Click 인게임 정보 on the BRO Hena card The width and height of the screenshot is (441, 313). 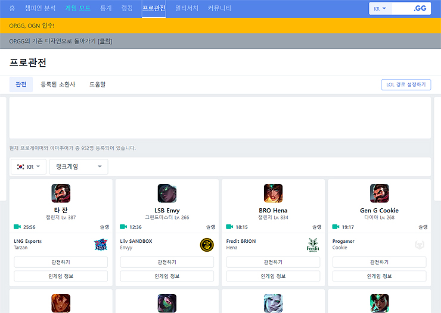[x=273, y=276]
